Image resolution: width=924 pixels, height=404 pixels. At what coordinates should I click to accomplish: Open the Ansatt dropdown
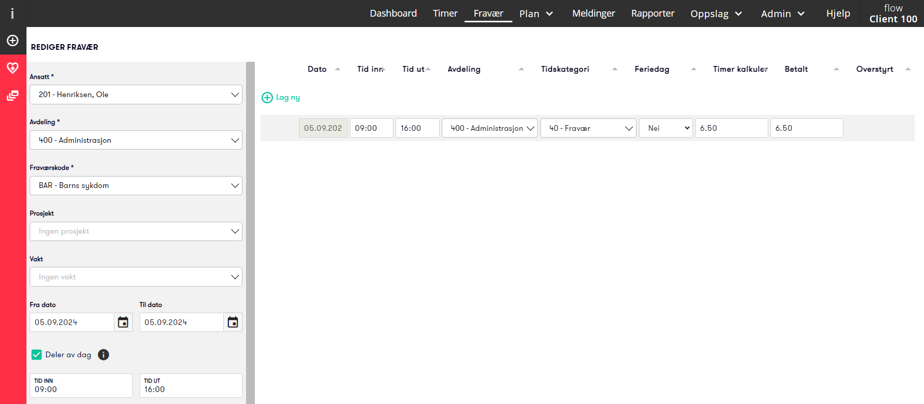[136, 95]
